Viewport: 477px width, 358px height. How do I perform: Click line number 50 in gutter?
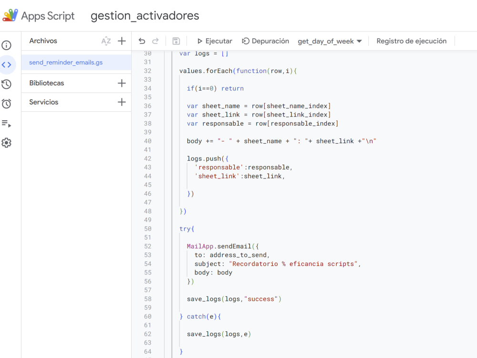coord(147,229)
